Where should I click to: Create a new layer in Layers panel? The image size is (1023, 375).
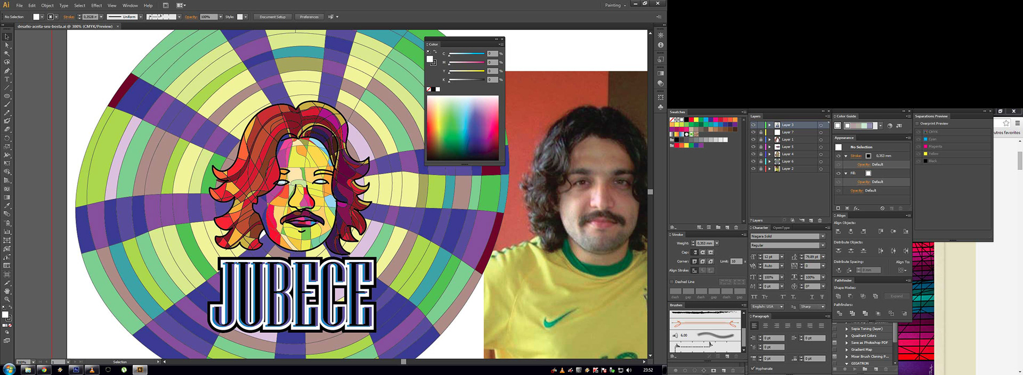[x=811, y=220]
